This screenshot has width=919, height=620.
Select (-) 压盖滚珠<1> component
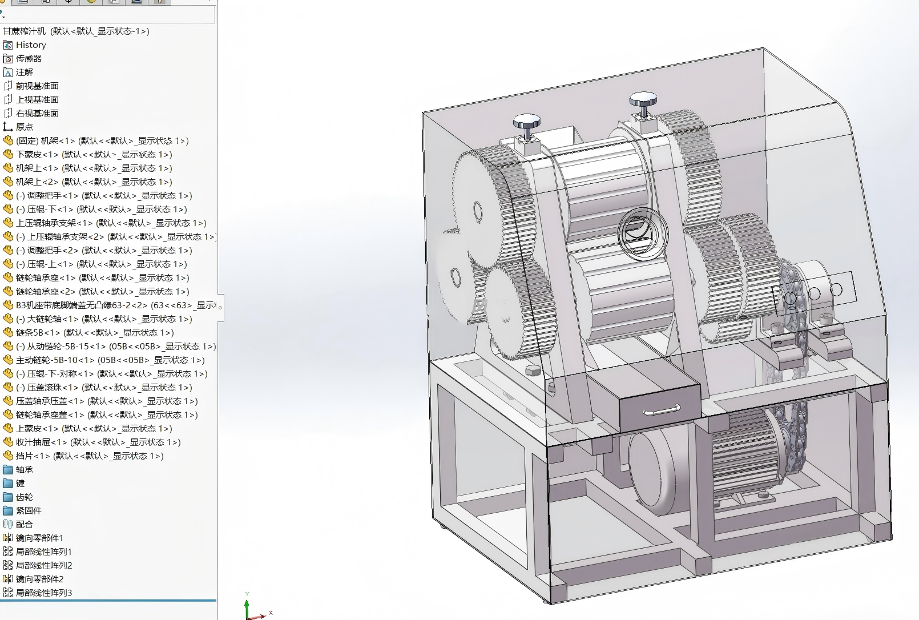coord(104,387)
